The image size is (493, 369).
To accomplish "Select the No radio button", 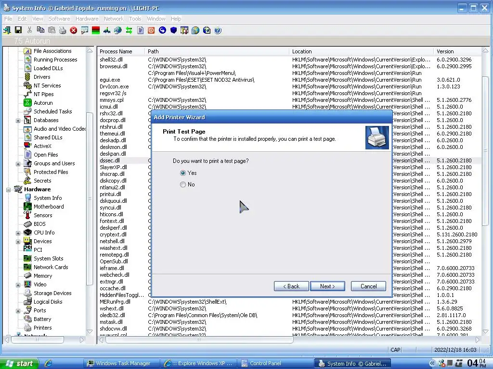I will point(182,184).
